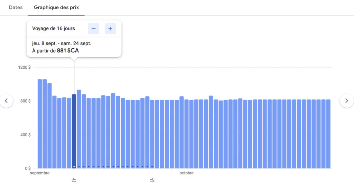Screen dimensions: 354x185
Task: Show later dates with right chevron
Action: (x=347, y=101)
